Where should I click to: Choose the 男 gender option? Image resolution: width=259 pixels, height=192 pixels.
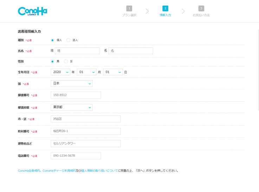point(53,62)
